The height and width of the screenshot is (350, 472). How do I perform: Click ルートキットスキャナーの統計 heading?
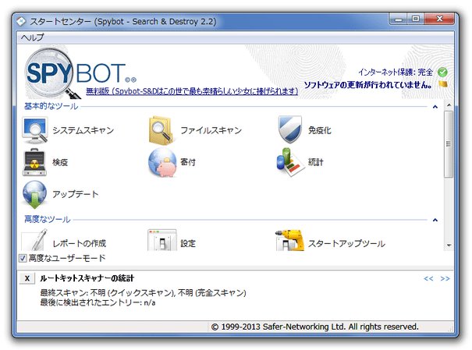click(87, 278)
